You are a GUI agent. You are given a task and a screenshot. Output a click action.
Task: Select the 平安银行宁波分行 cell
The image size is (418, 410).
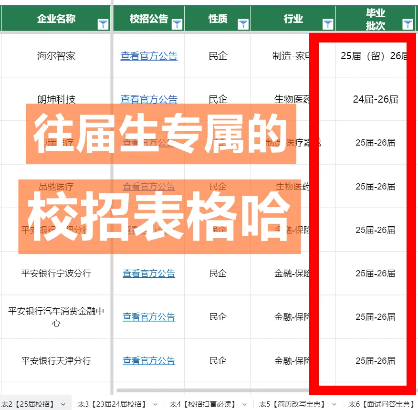click(x=56, y=273)
